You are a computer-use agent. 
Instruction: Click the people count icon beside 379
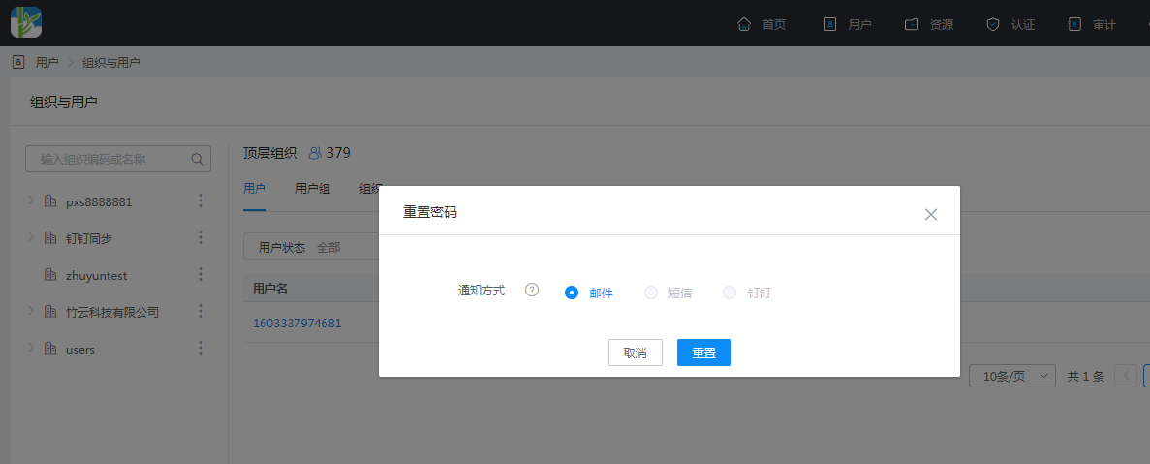point(316,153)
